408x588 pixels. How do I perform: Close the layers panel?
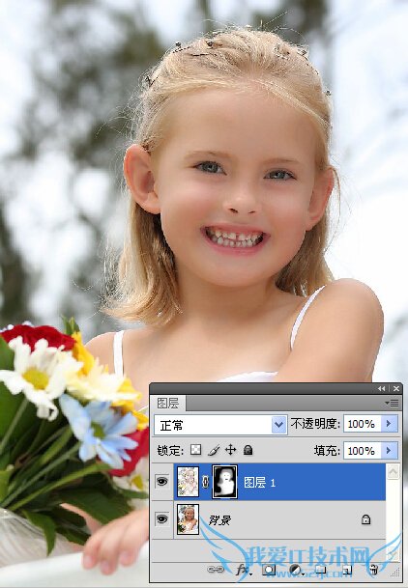396,388
